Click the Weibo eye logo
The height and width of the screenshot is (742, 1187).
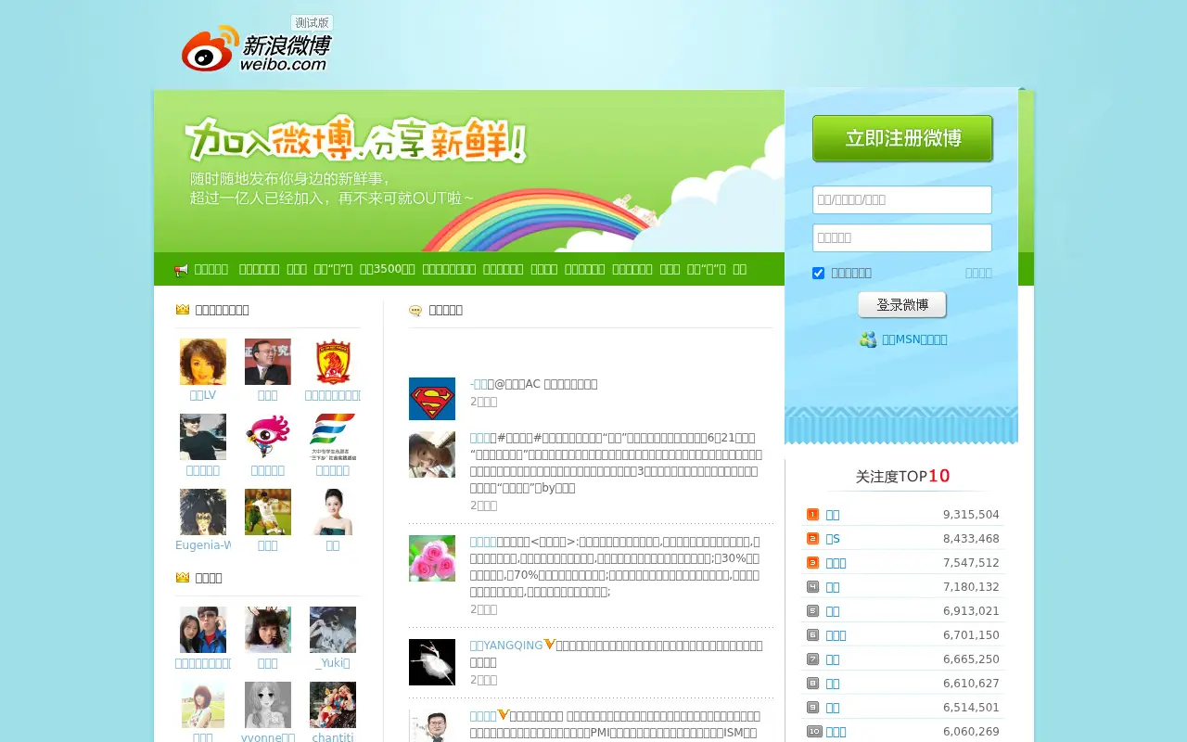(x=211, y=48)
